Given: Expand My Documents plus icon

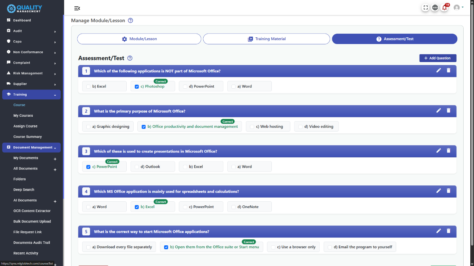Looking at the screenshot, I should (55, 159).
